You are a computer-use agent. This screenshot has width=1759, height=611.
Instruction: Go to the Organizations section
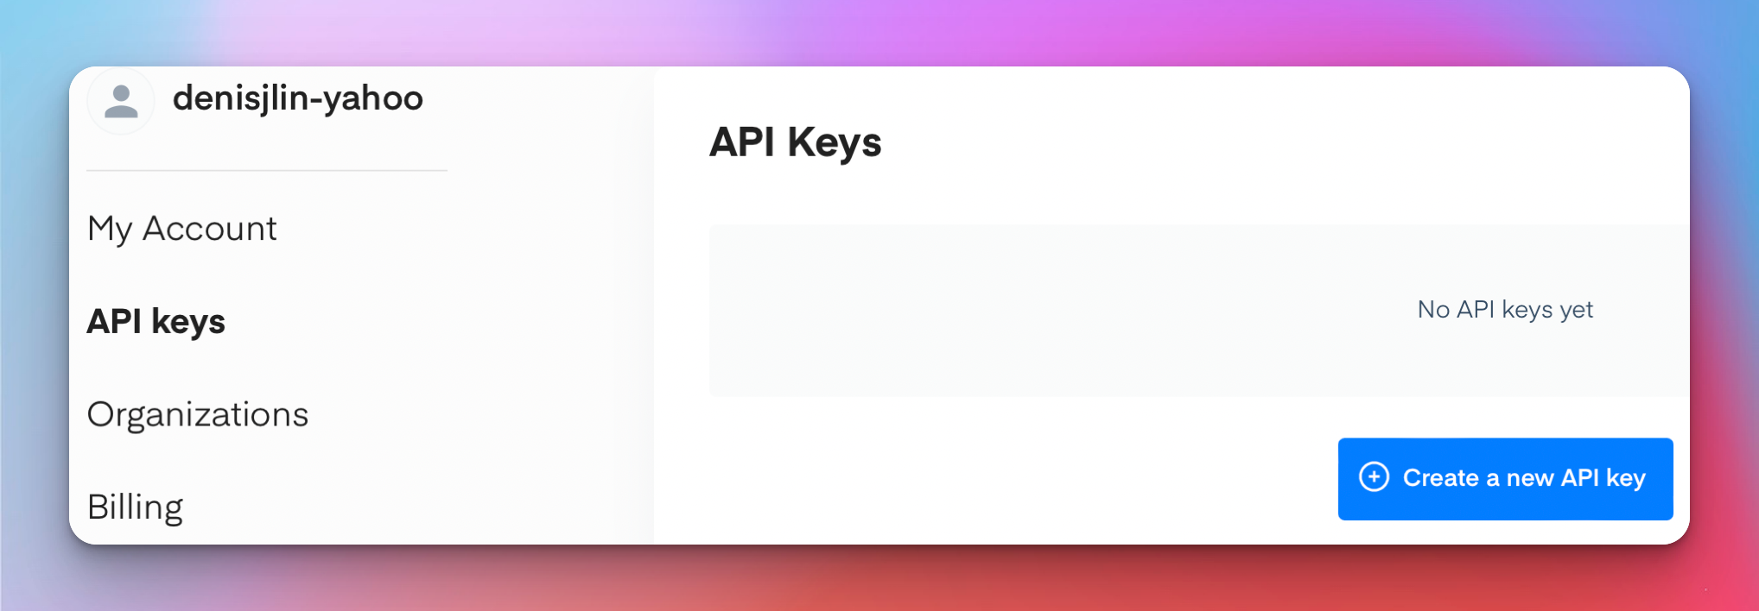point(198,415)
